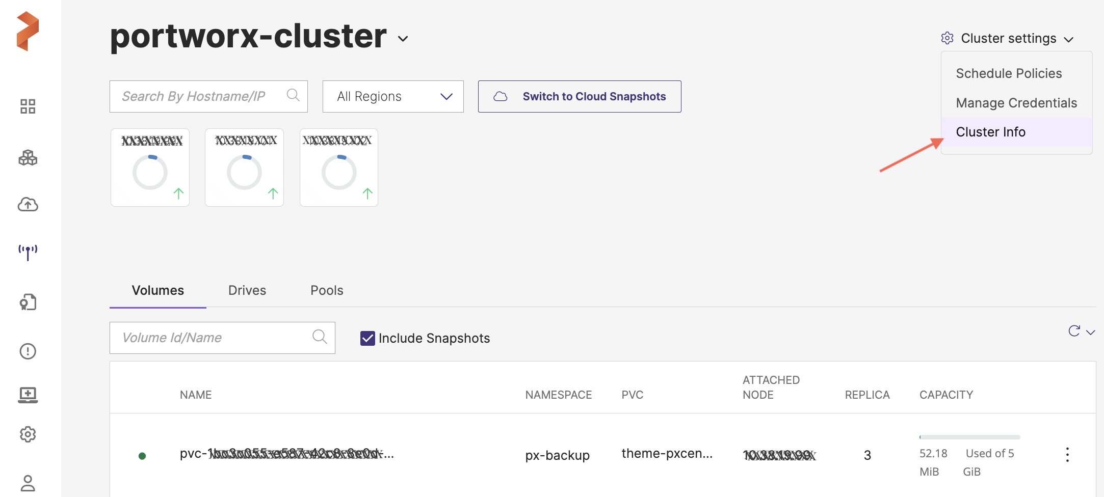Click the monitor plus icon in sidebar

(28, 395)
